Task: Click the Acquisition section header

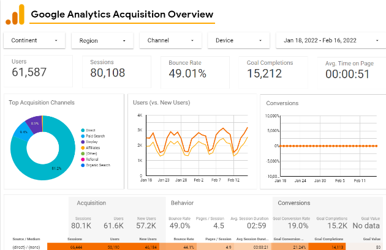Action: 91,203
